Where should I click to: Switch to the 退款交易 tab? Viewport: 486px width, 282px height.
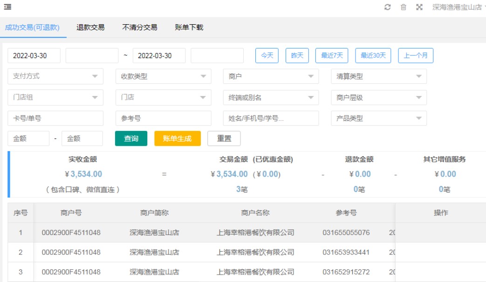[x=90, y=28]
